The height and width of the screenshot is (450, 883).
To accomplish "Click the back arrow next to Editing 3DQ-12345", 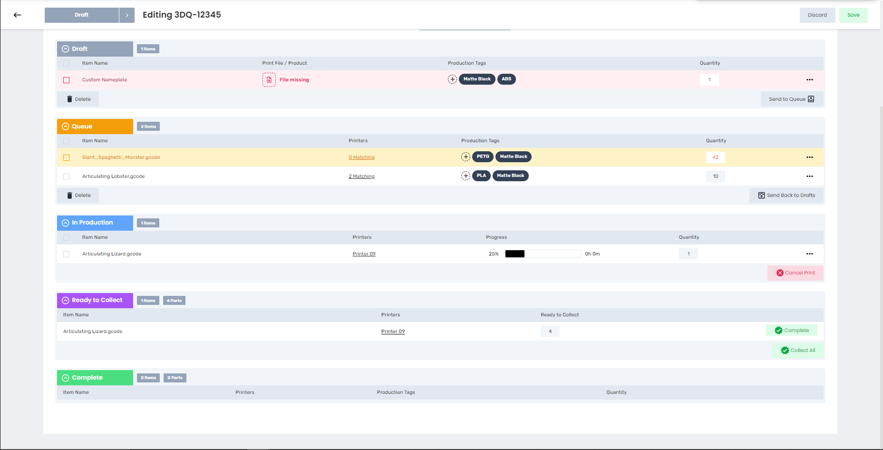I will (17, 15).
